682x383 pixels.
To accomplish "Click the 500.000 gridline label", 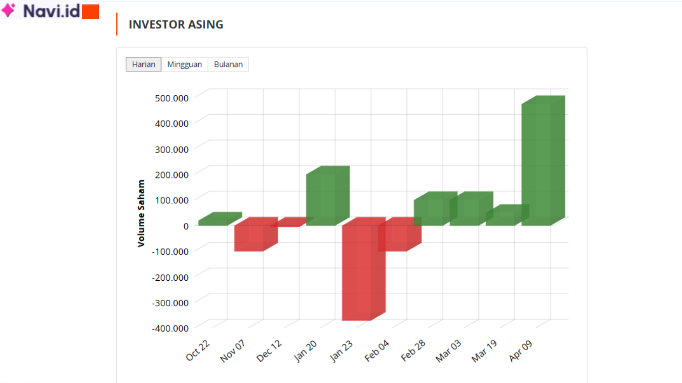I will pyautogui.click(x=172, y=98).
